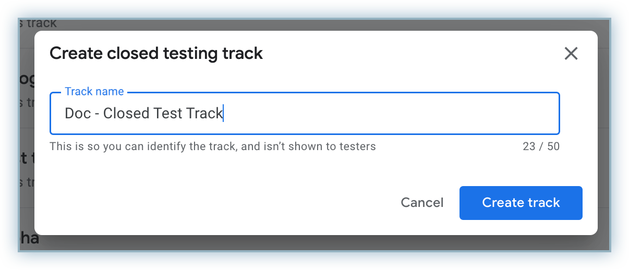Place cursor on the word "Closed" in field
Viewport: 629px width, 270px height.
click(127, 114)
